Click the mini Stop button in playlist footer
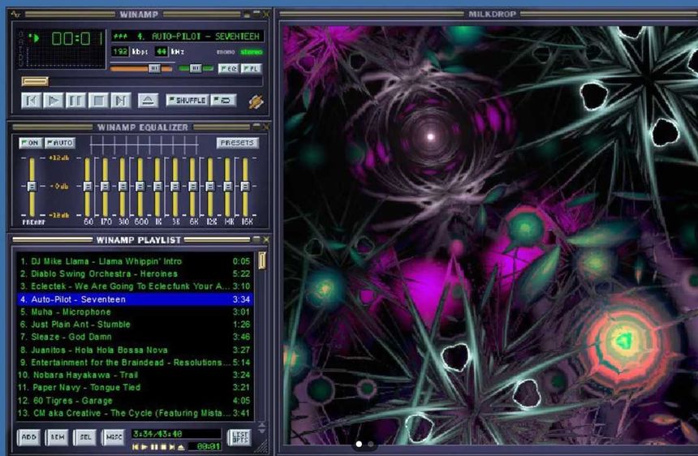Image resolution: width=698 pixels, height=456 pixels. (163, 446)
